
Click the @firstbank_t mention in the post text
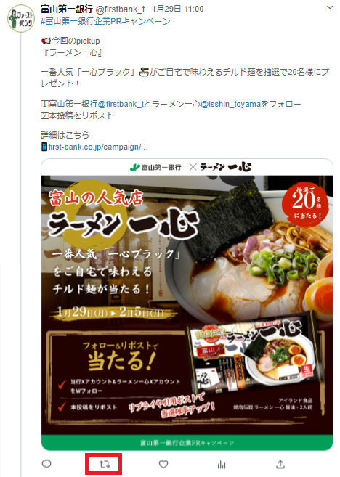coord(121,104)
